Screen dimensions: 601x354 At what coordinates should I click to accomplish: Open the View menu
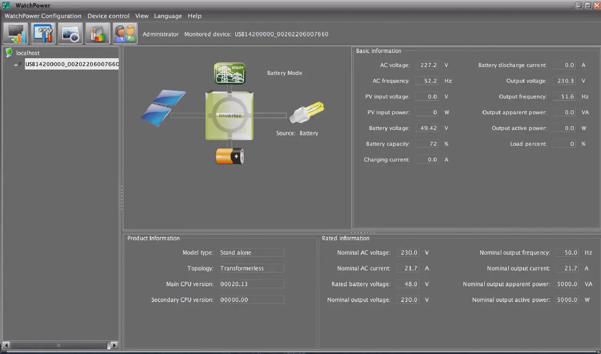click(141, 16)
